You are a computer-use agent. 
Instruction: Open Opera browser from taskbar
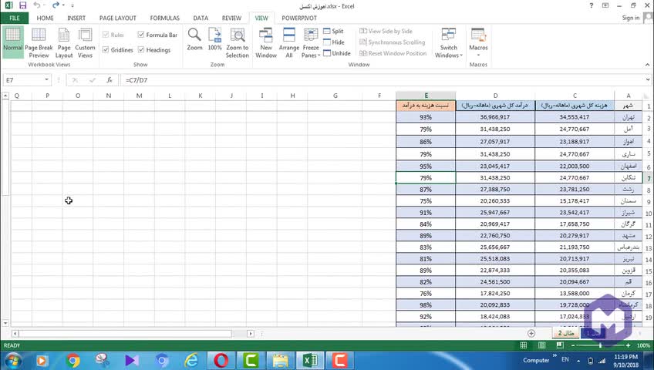pos(221,361)
